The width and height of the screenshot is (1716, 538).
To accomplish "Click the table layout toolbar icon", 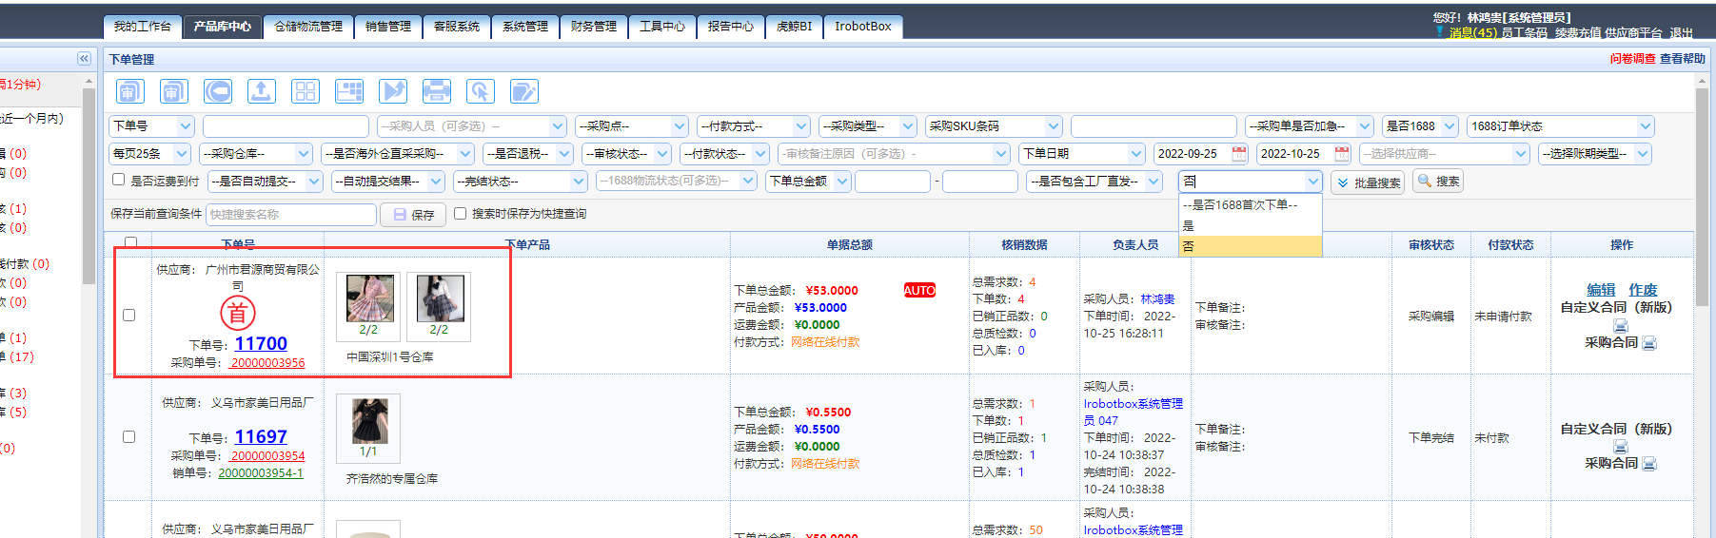I will pos(349,91).
